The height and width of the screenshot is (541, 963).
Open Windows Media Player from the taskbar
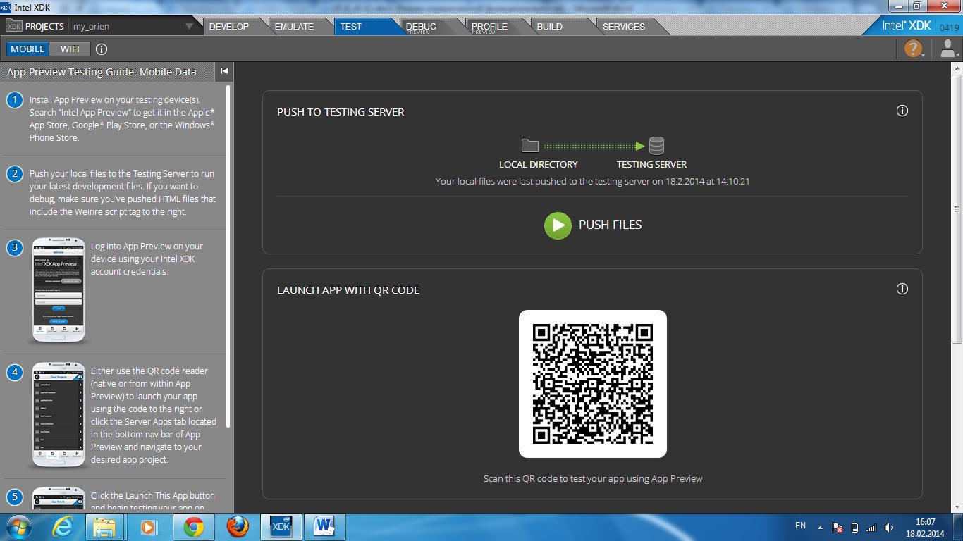tap(148, 526)
